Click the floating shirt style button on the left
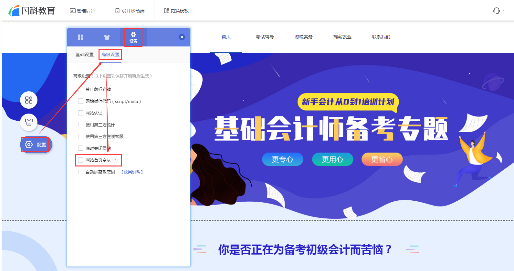This screenshot has width=514, height=271. tap(29, 122)
